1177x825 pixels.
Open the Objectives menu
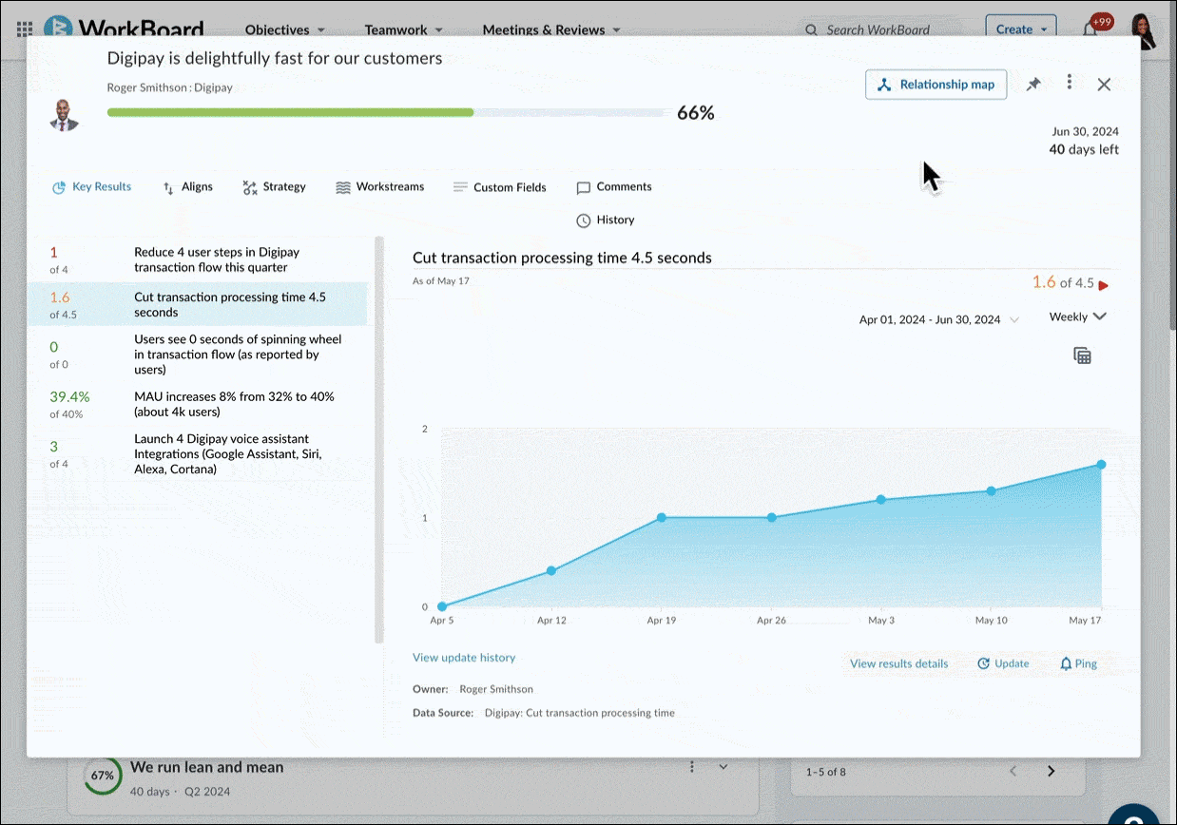pos(285,29)
